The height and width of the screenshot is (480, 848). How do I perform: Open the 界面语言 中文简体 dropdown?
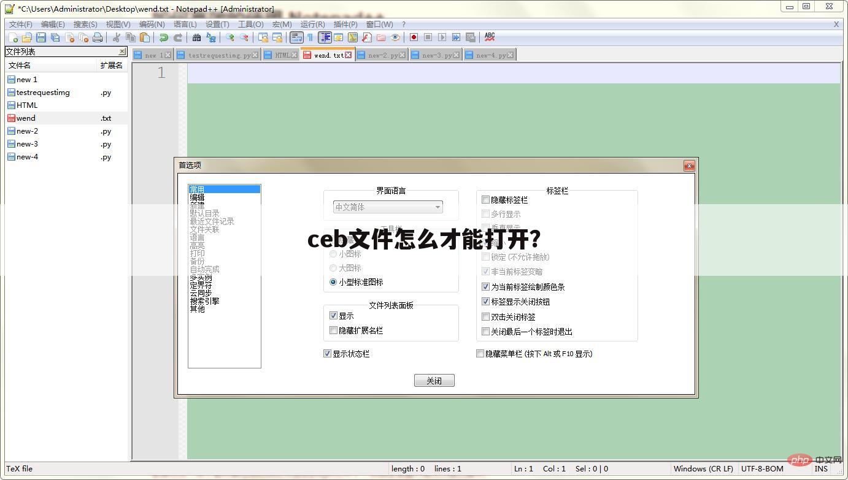coord(388,207)
